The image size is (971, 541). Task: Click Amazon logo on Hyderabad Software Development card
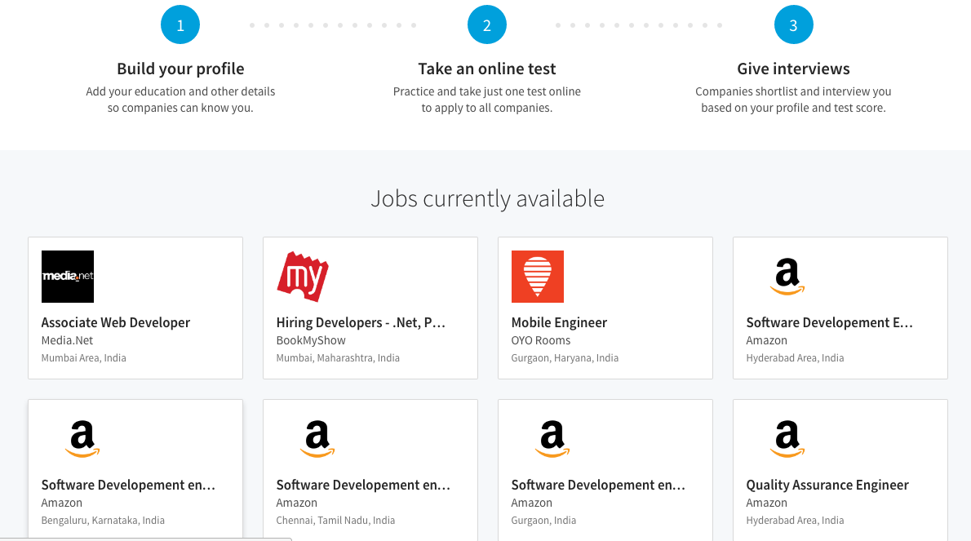[x=787, y=277]
